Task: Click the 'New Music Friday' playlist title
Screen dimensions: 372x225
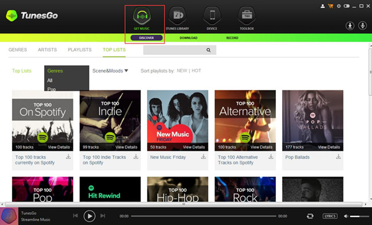Action: pyautogui.click(x=168, y=157)
